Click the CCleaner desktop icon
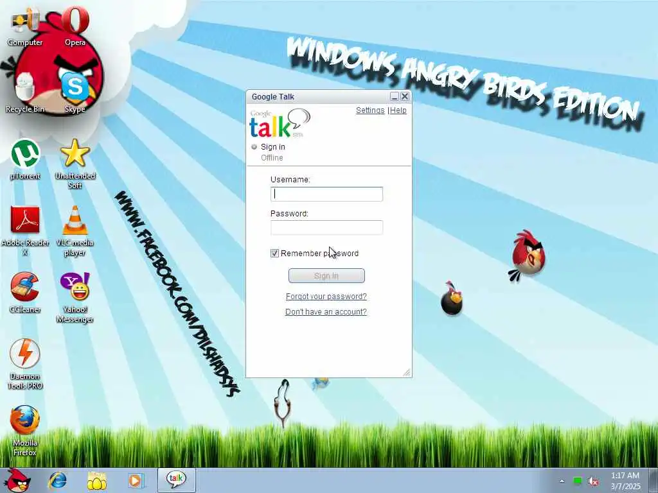The height and width of the screenshot is (493, 658). pos(25,293)
